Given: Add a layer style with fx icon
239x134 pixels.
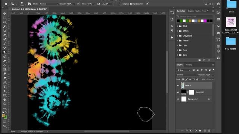Looking at the screenshot, I should [x=187, y=131].
